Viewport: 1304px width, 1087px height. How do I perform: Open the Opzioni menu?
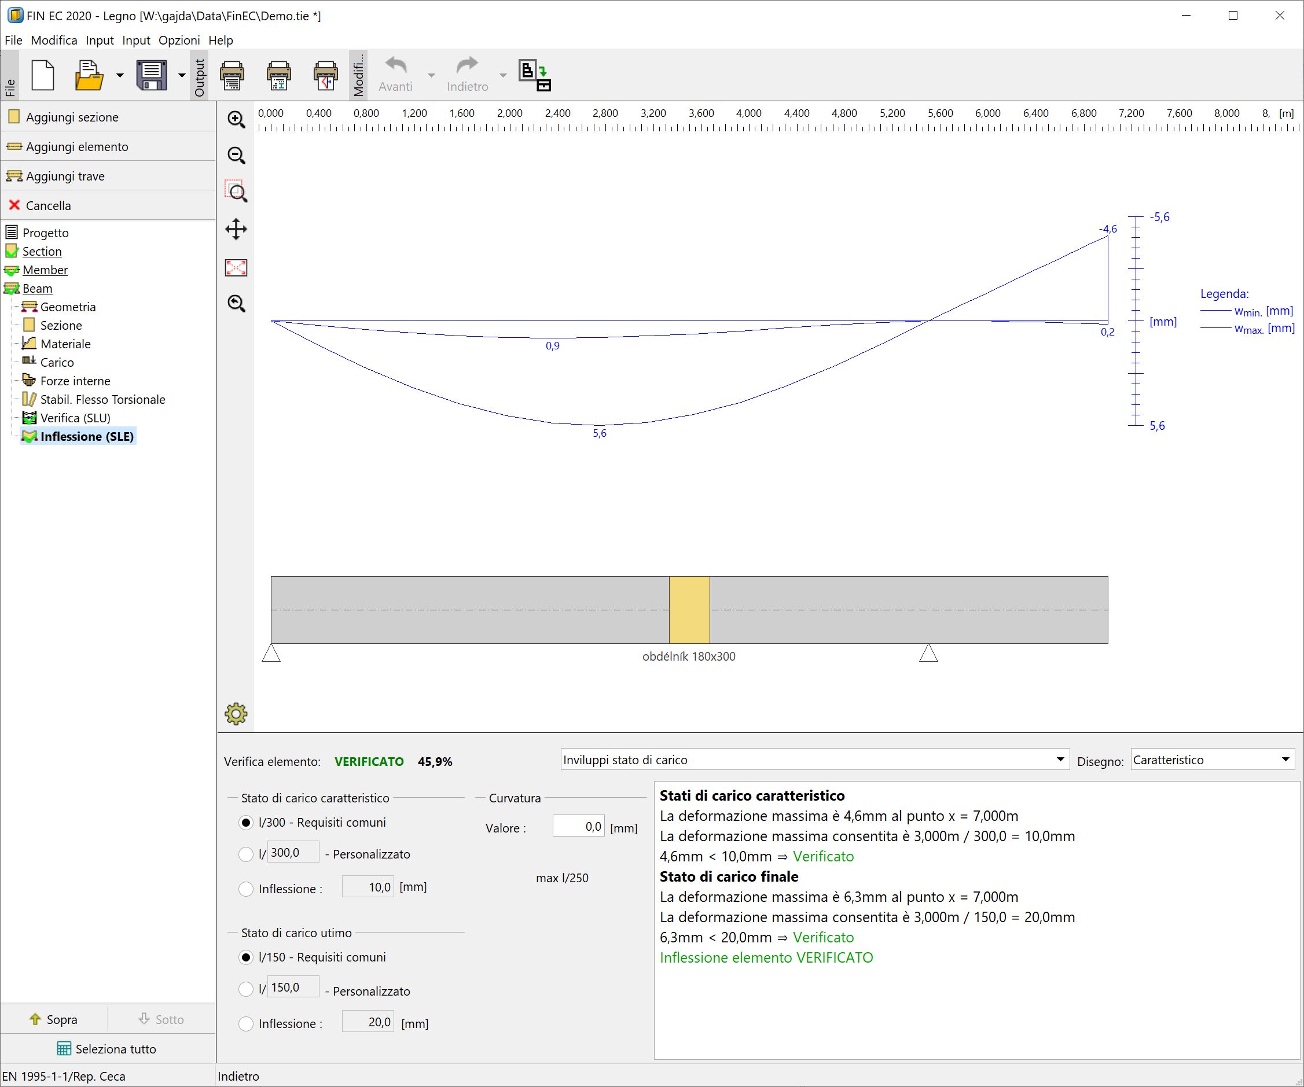(179, 40)
